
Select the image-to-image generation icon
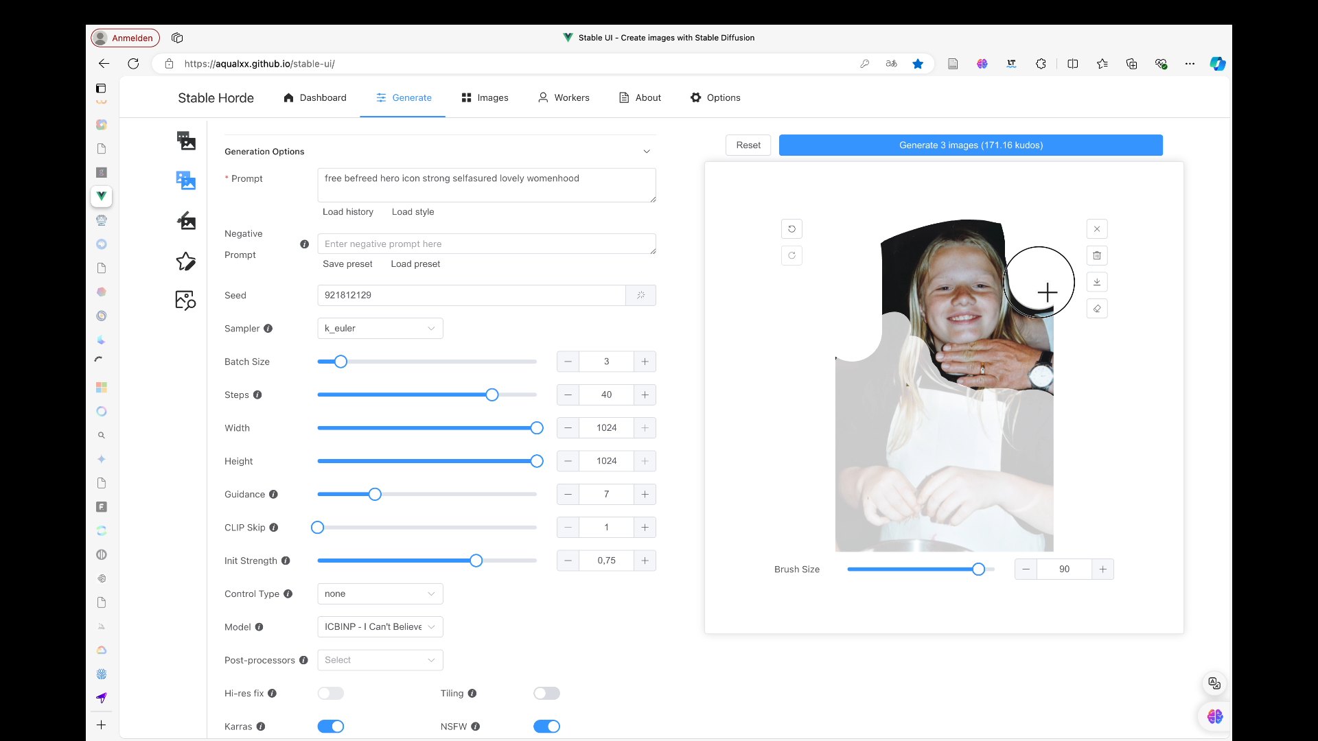(185, 180)
